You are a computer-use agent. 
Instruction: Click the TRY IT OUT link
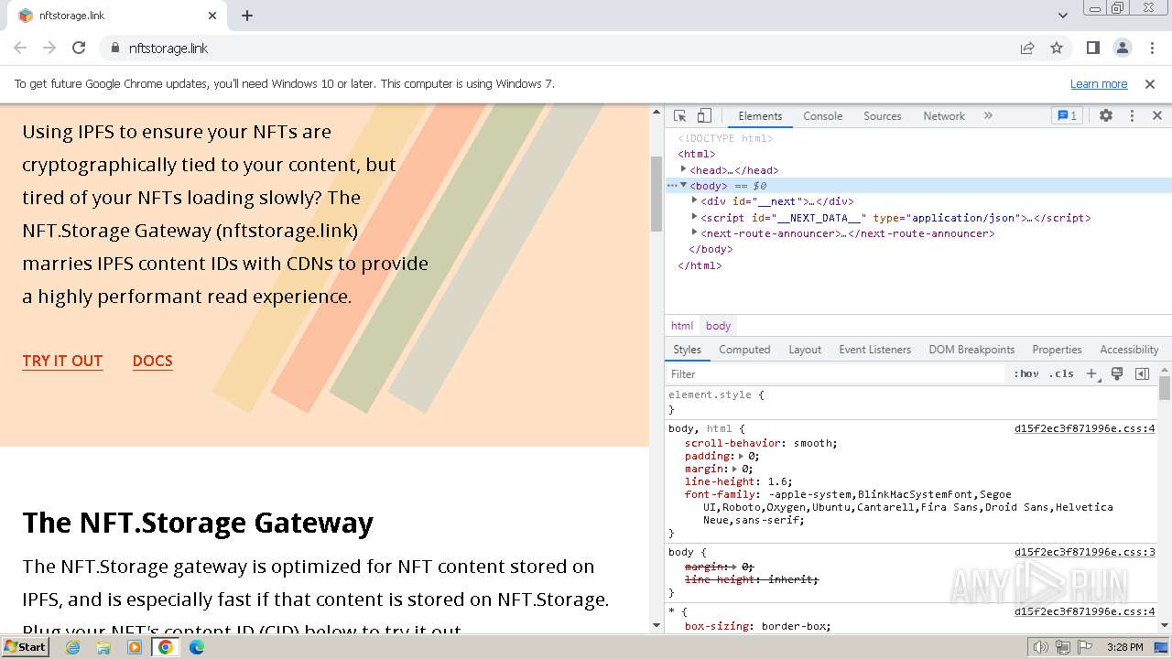[62, 361]
